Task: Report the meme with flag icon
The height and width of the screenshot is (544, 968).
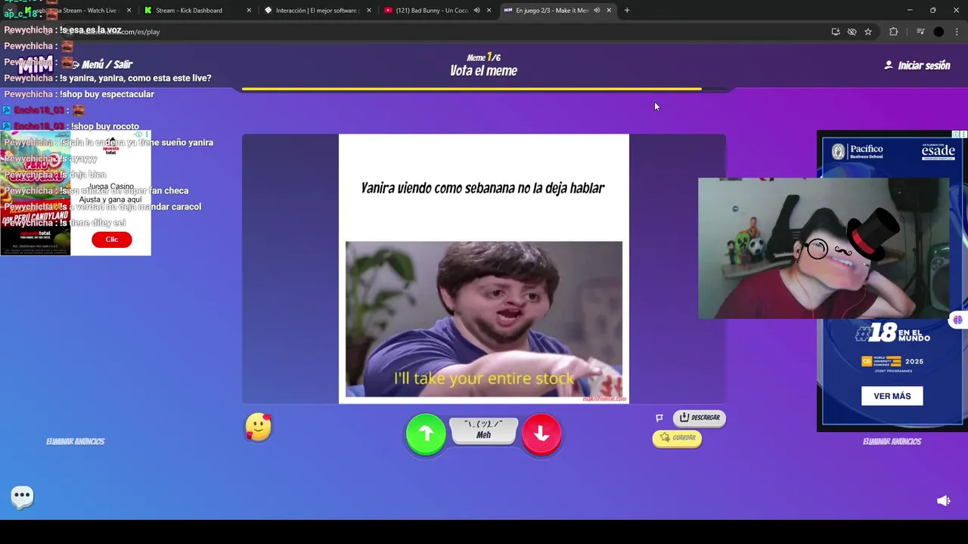Action: [659, 418]
